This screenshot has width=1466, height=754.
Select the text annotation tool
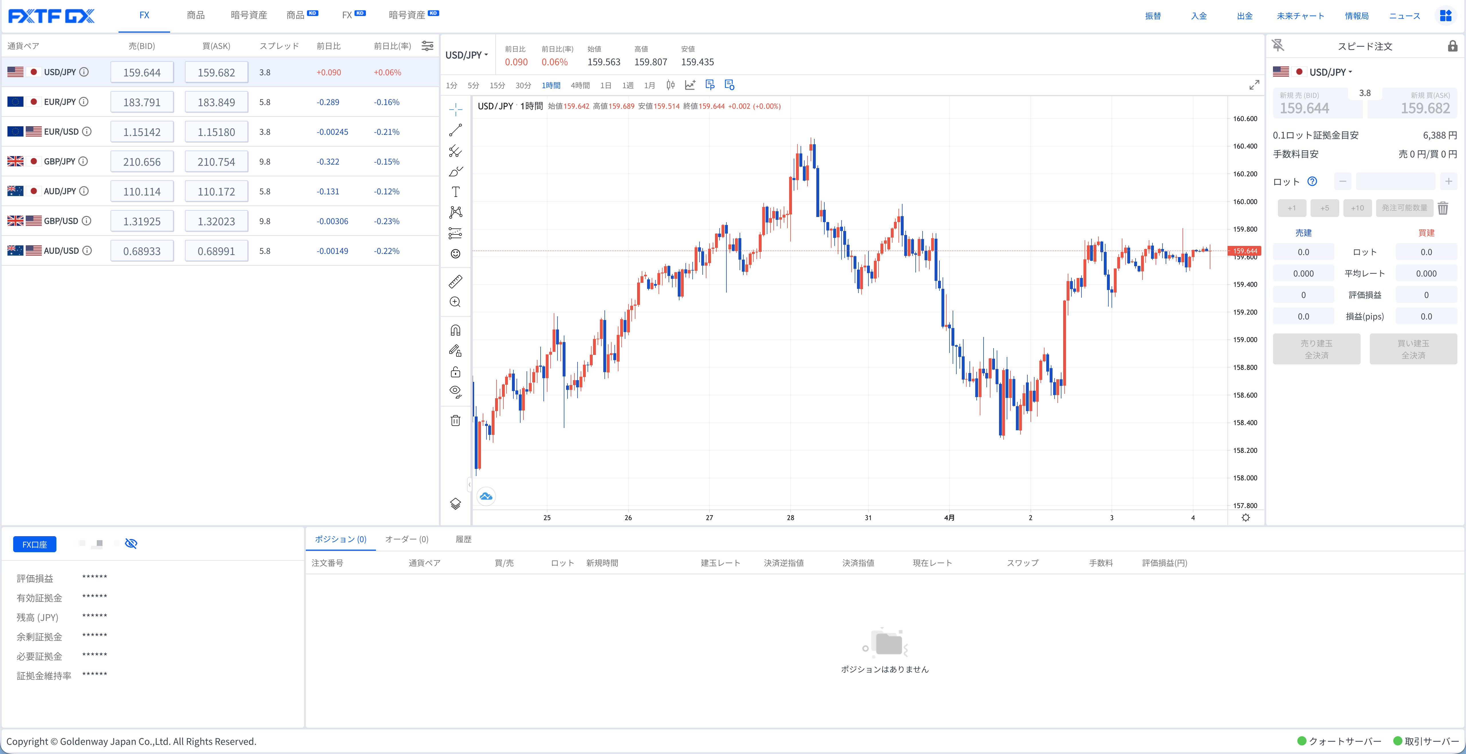tap(455, 192)
